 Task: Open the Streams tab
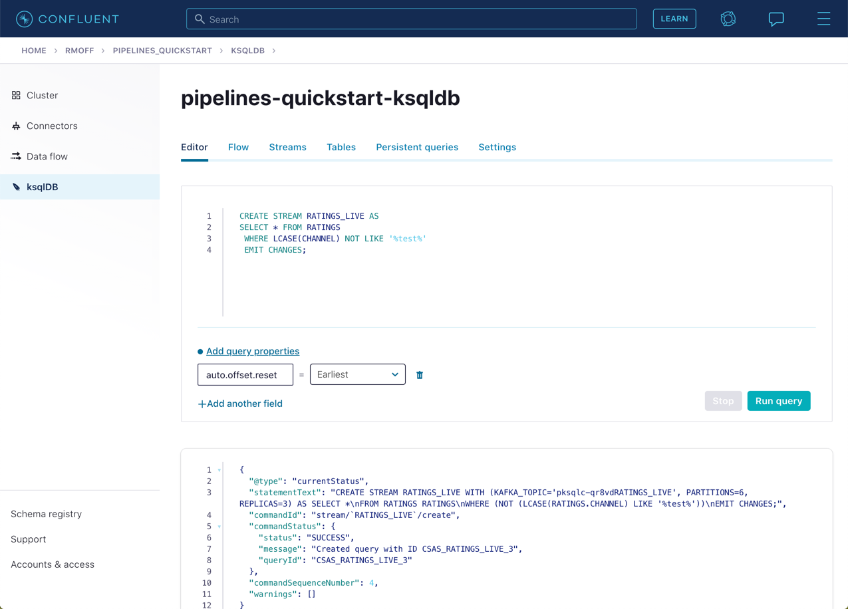click(287, 147)
